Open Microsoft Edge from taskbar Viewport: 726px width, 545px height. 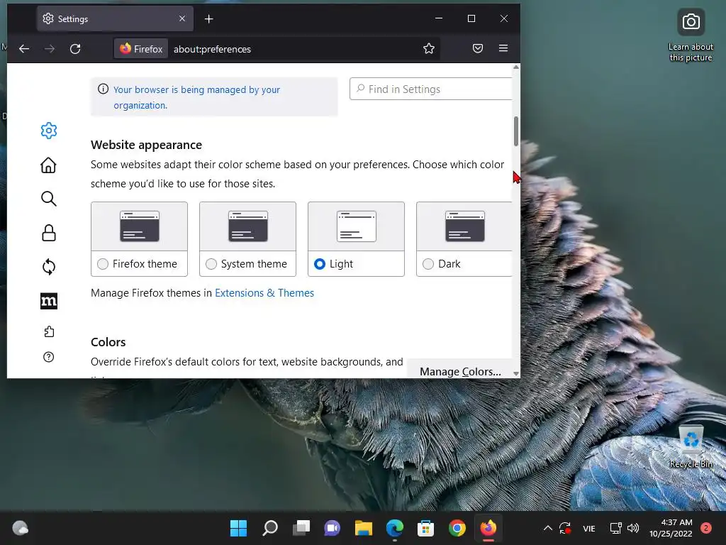(x=394, y=528)
